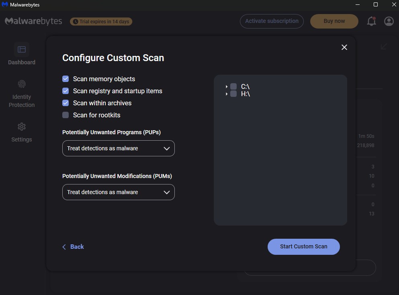
Task: Click Potentially Unwanted Programs (PUPs) label
Action: coord(111,132)
